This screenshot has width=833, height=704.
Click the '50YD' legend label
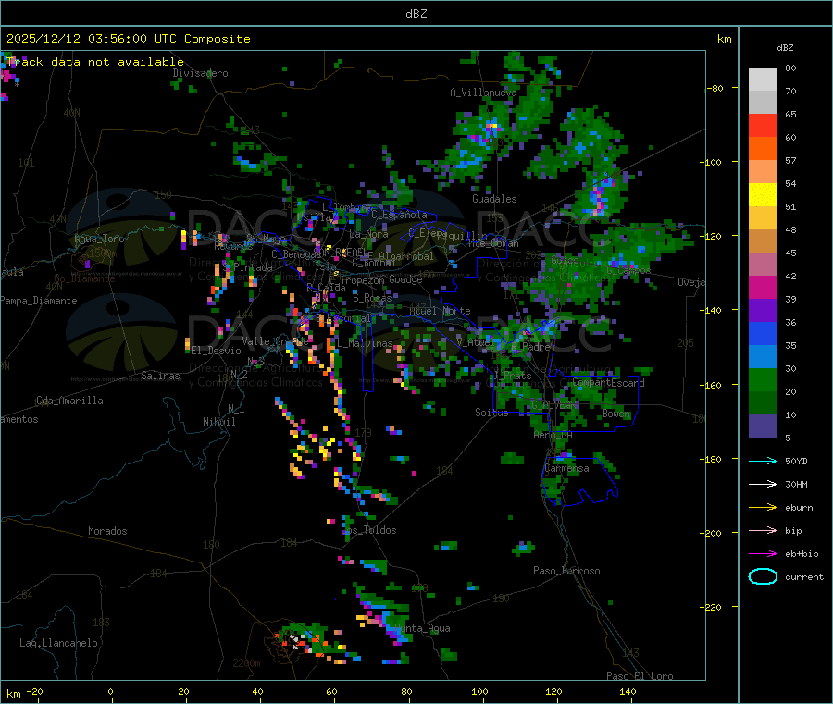[796, 461]
